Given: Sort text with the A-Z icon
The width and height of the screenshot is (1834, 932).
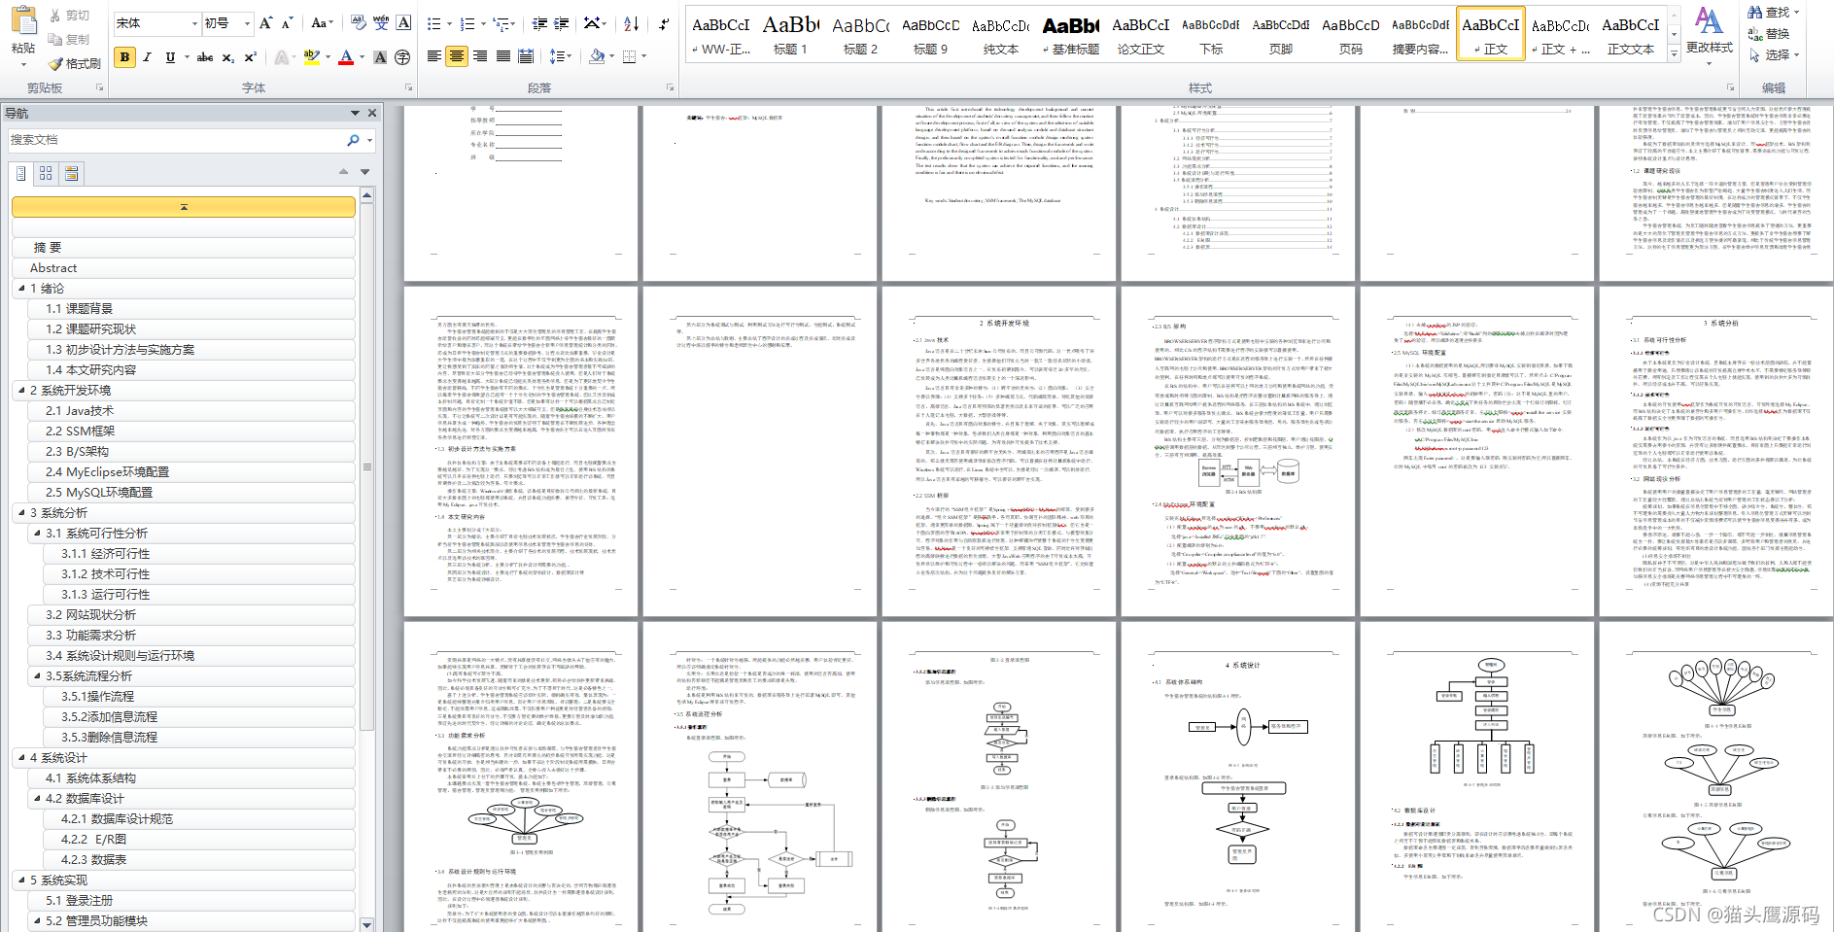Looking at the screenshot, I should point(632,23).
